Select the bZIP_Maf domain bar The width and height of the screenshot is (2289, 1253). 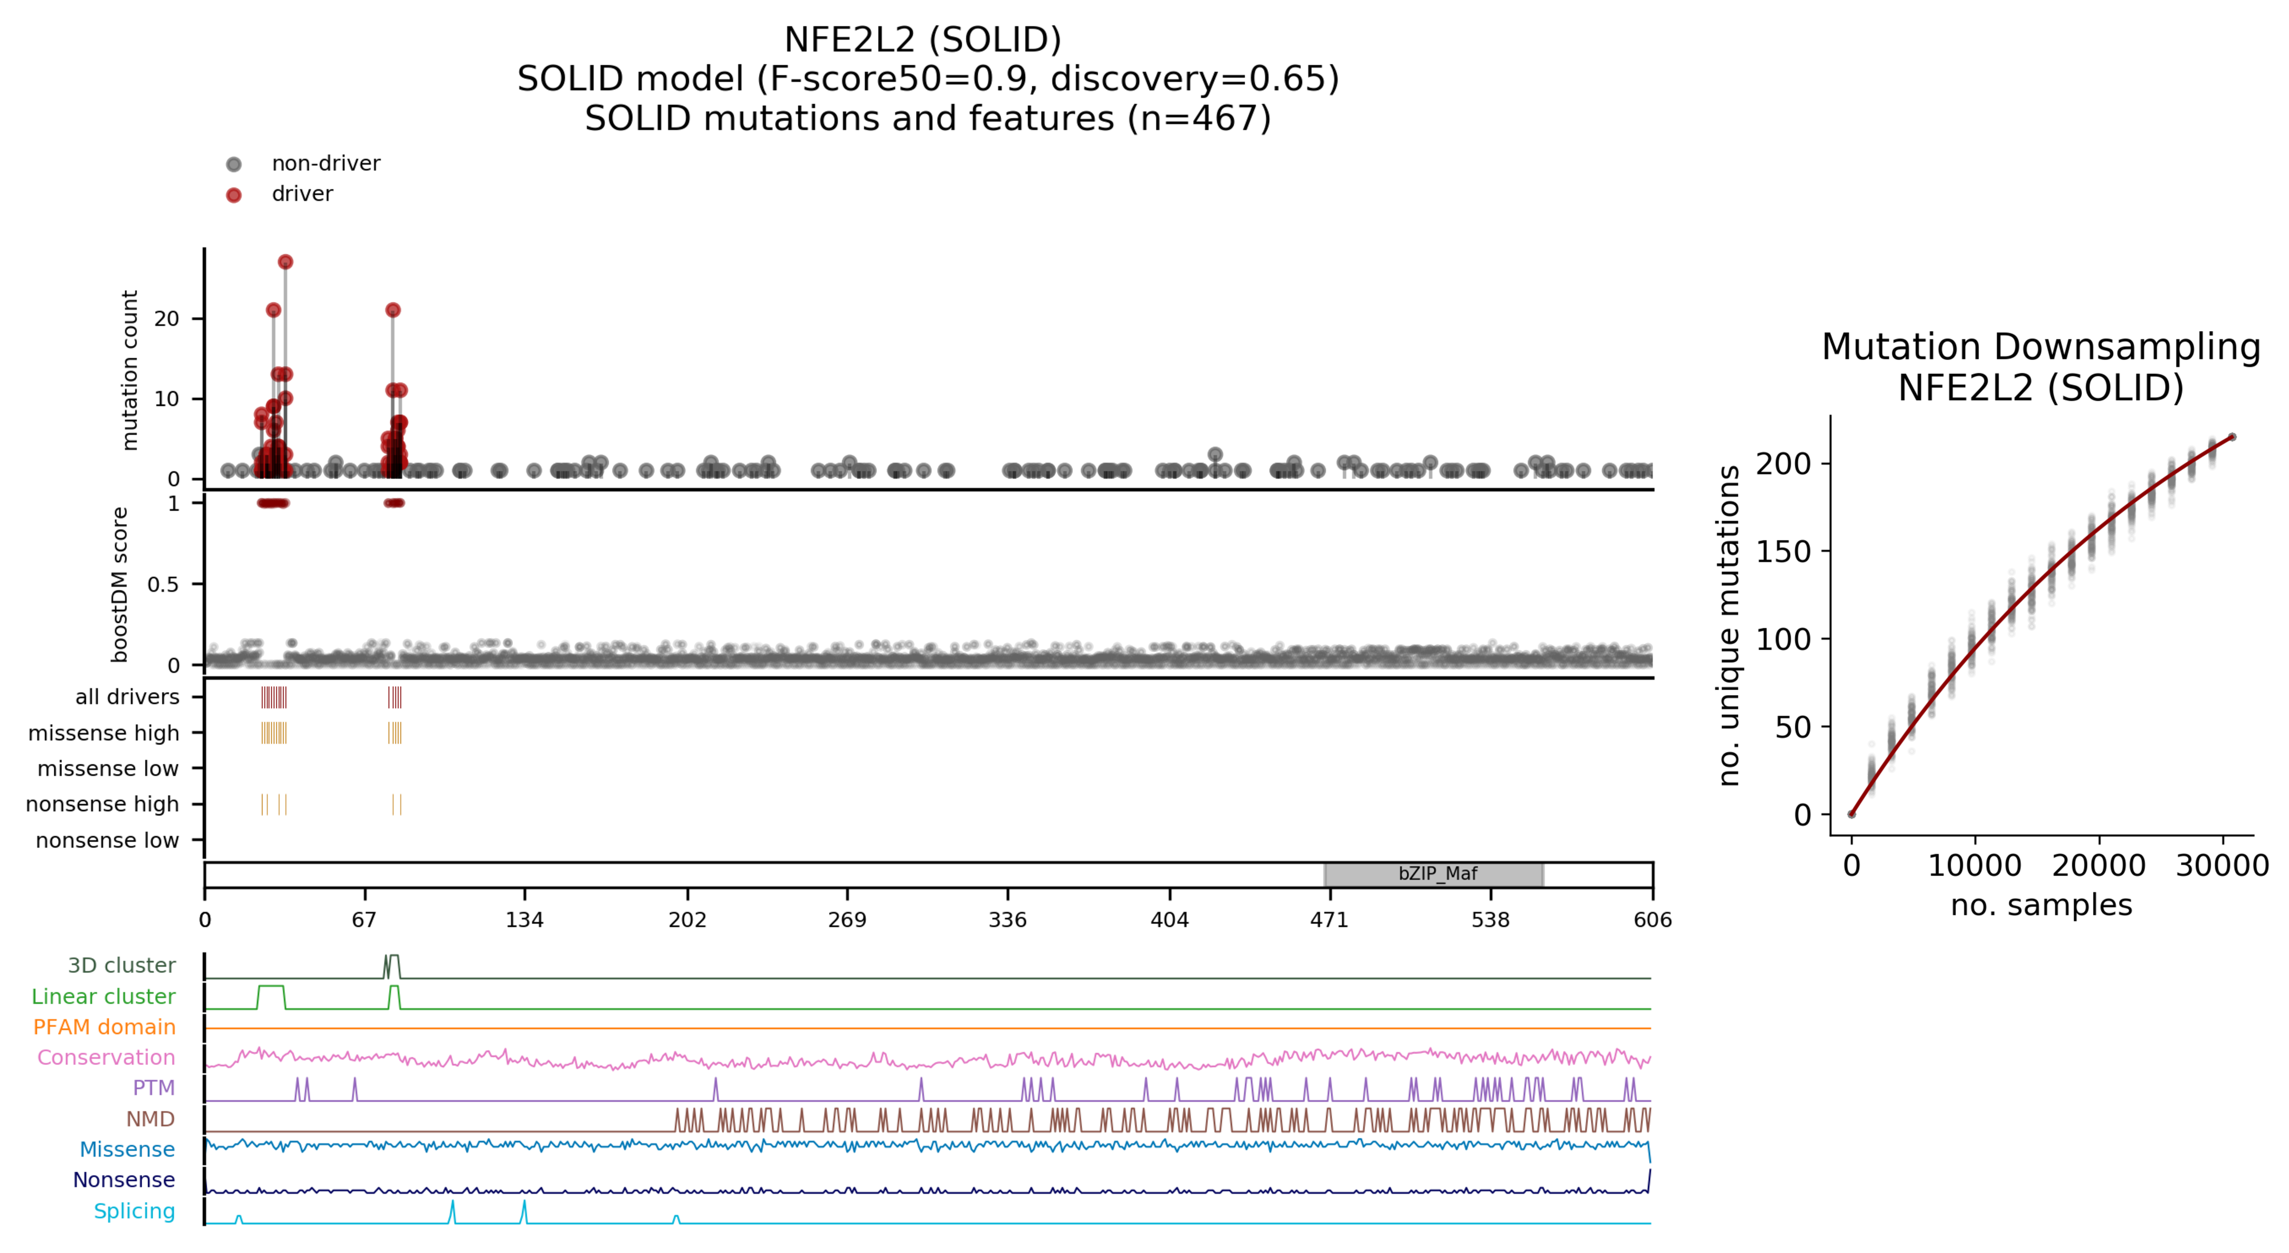tap(1433, 875)
